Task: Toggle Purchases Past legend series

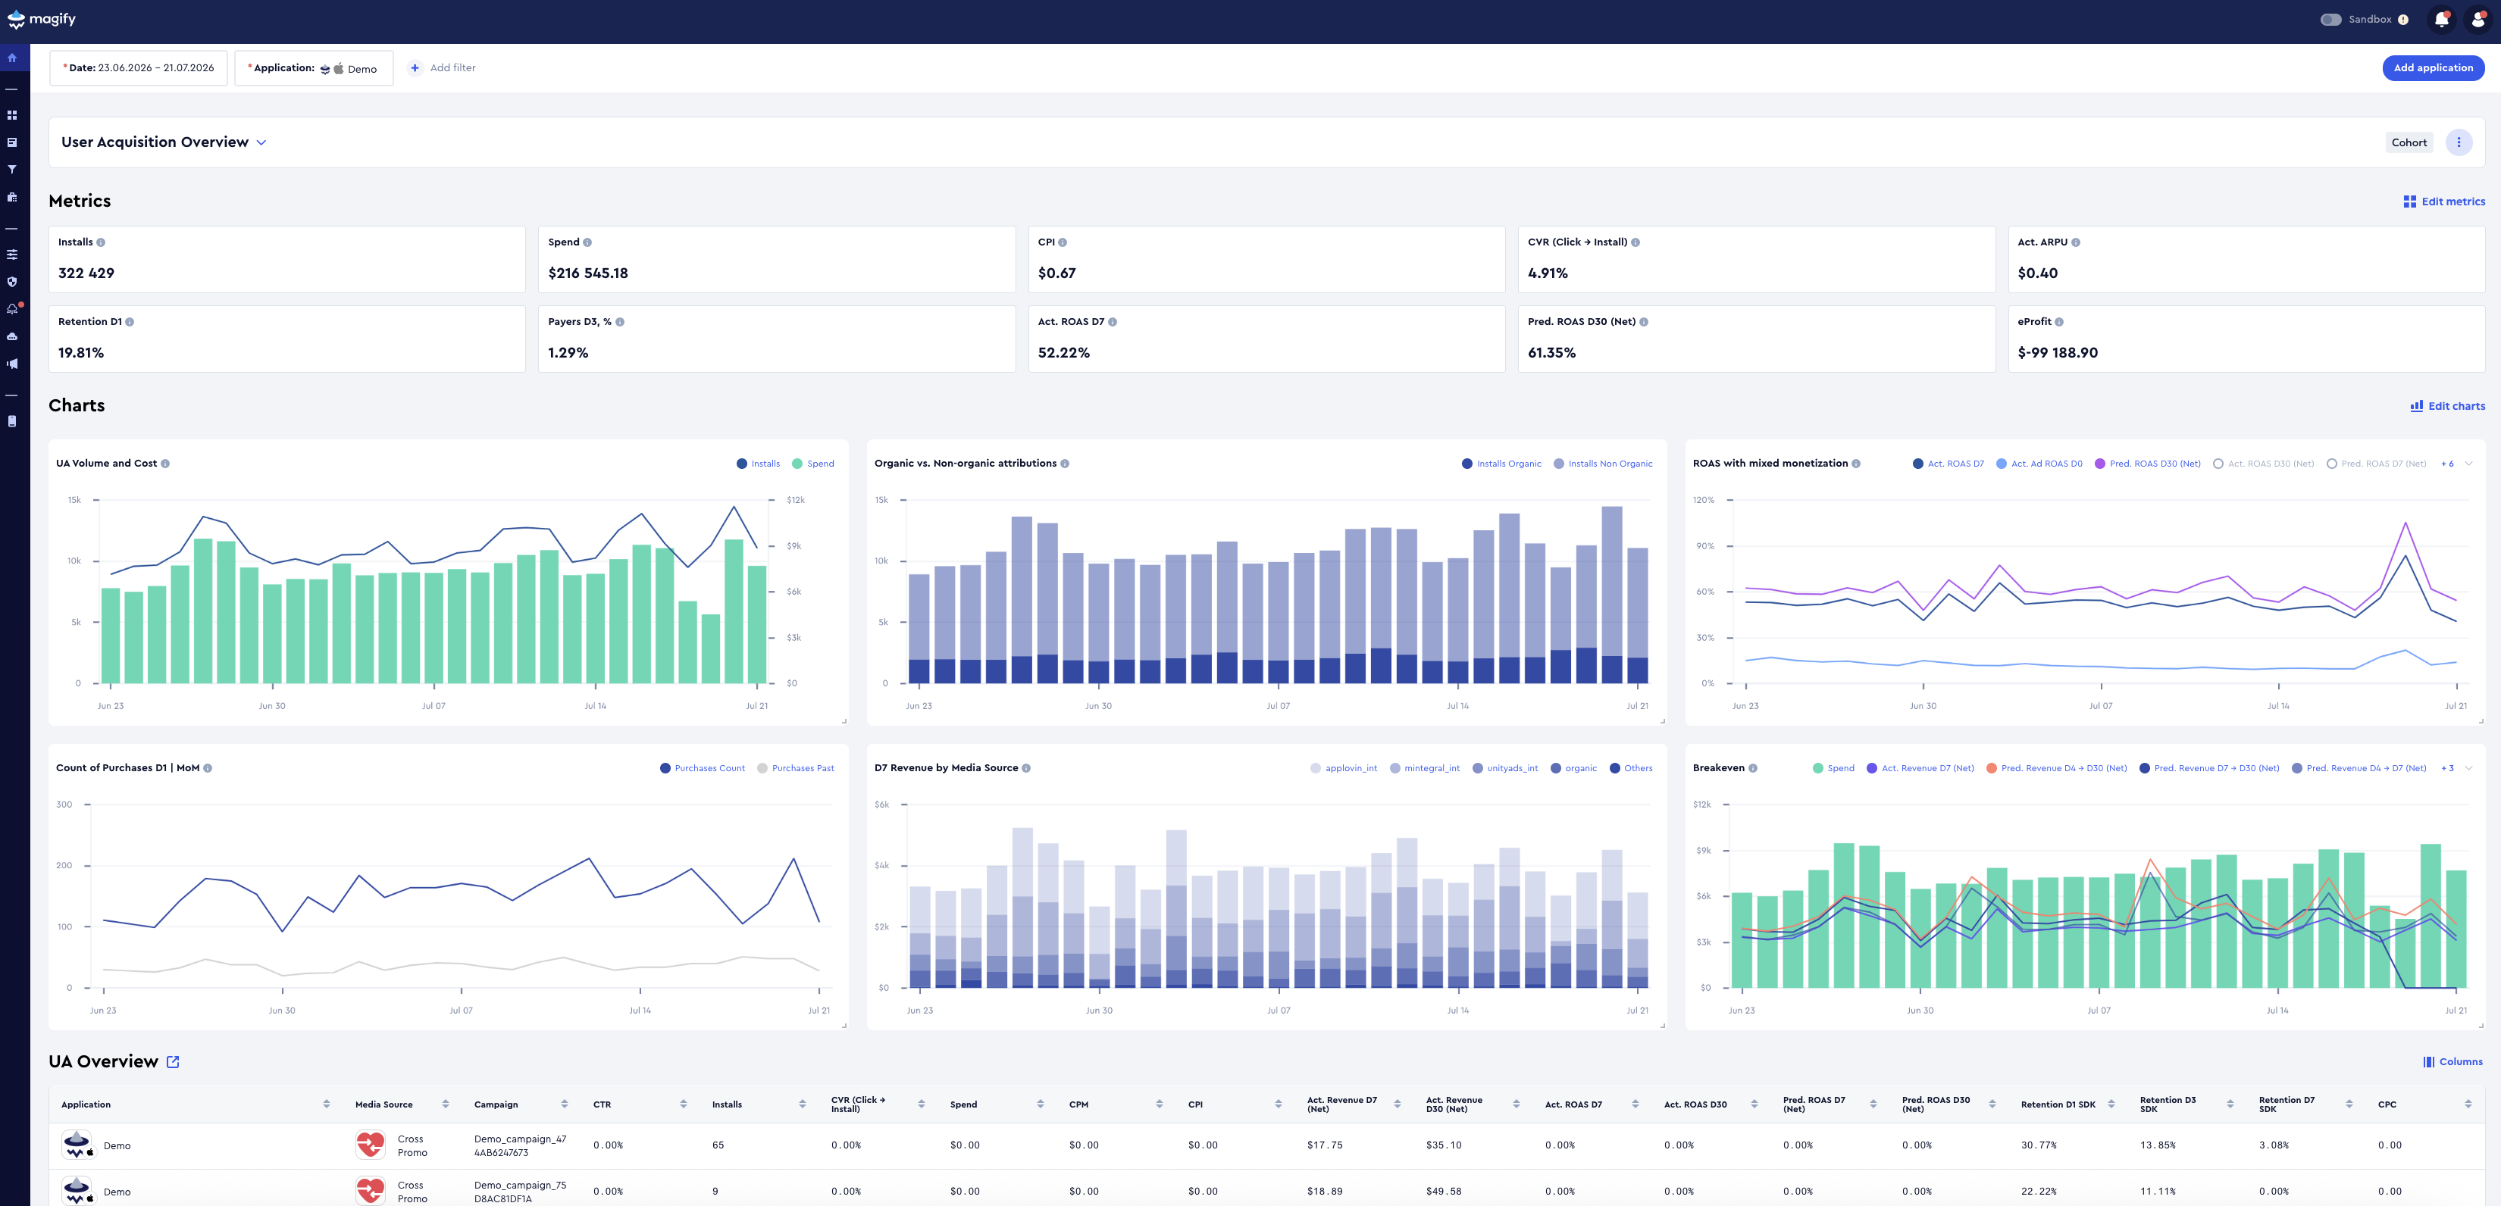Action: coord(796,768)
